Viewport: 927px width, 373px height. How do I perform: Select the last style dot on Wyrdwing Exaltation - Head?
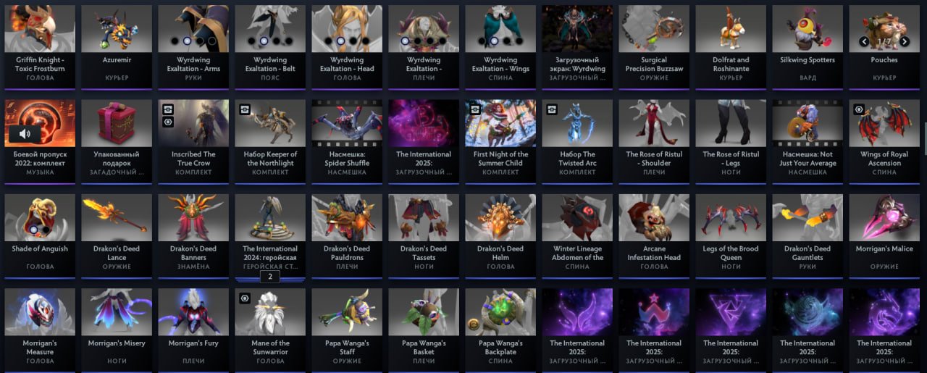[366, 41]
